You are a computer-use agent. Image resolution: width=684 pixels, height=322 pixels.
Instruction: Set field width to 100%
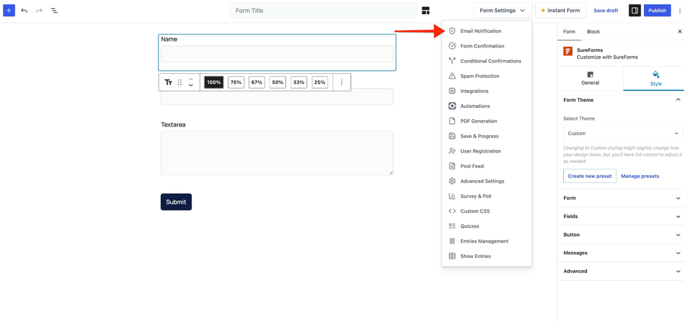(x=214, y=82)
